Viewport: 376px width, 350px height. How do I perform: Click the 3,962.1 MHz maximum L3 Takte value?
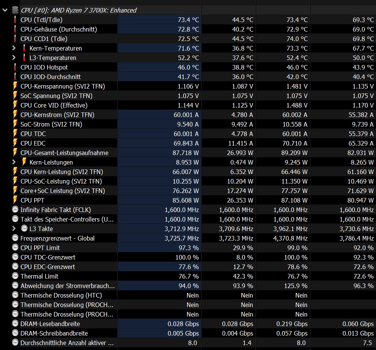[290, 229]
